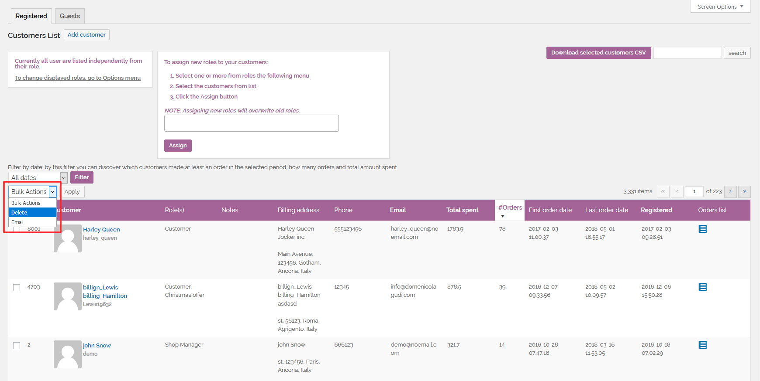Click the roles selection input field

click(251, 123)
